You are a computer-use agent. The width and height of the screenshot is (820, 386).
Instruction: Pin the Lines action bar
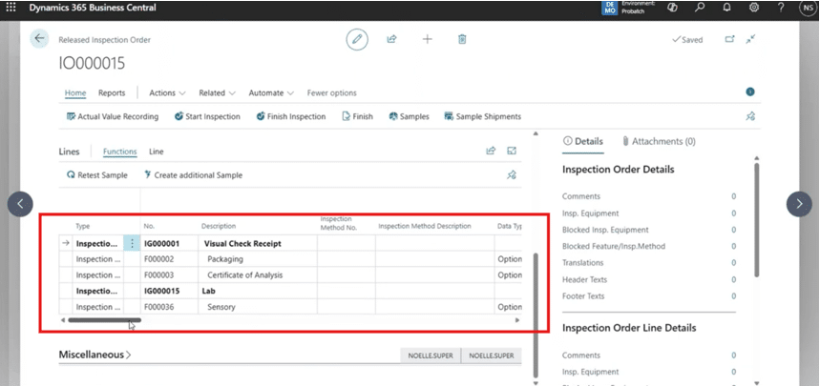(512, 175)
